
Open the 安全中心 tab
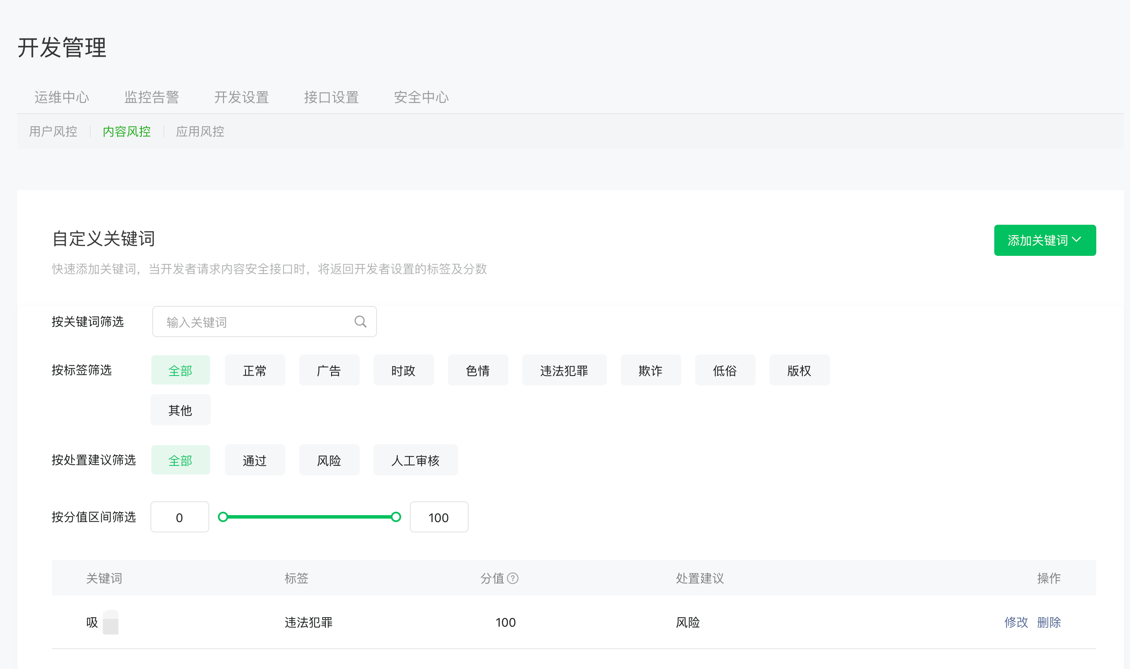coord(421,97)
